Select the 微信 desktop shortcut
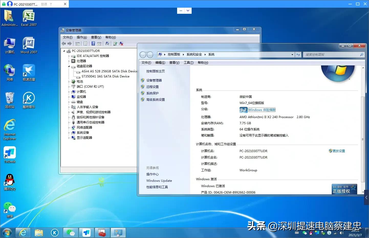 pos(10,210)
